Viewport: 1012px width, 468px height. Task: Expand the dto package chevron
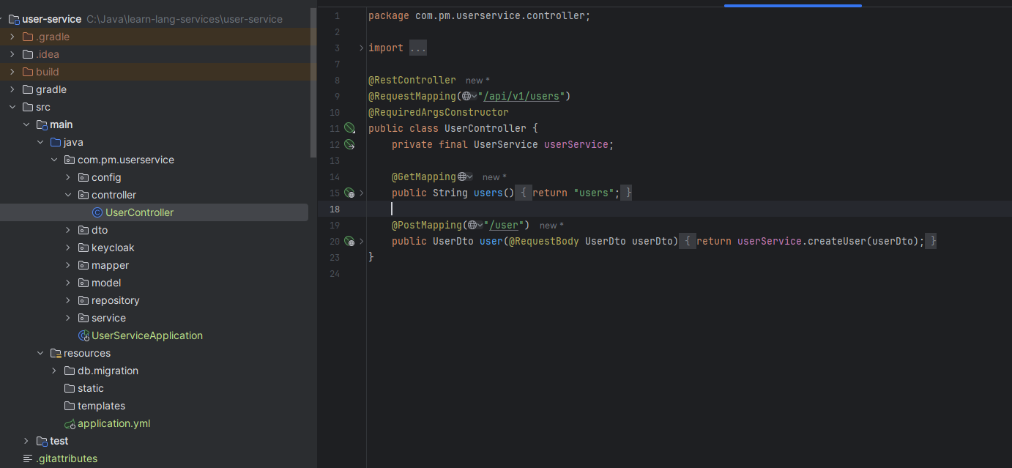(x=68, y=230)
